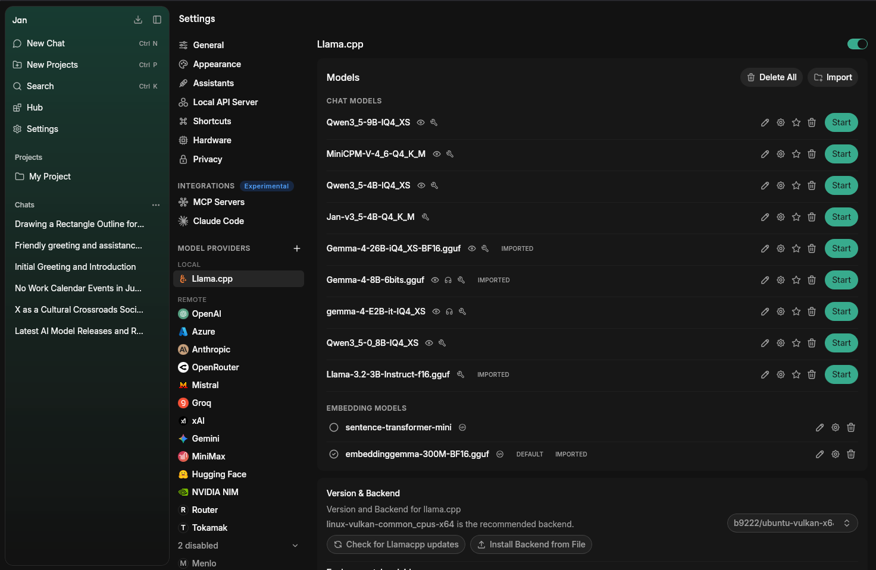Open gear settings for gemma-4-E2B-it-IQ4_XS
Screen dimensions: 876x570
tap(781, 311)
